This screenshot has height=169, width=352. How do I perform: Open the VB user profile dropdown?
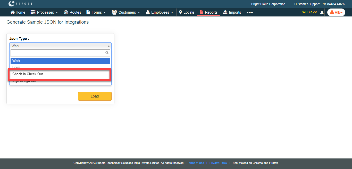click(336, 12)
